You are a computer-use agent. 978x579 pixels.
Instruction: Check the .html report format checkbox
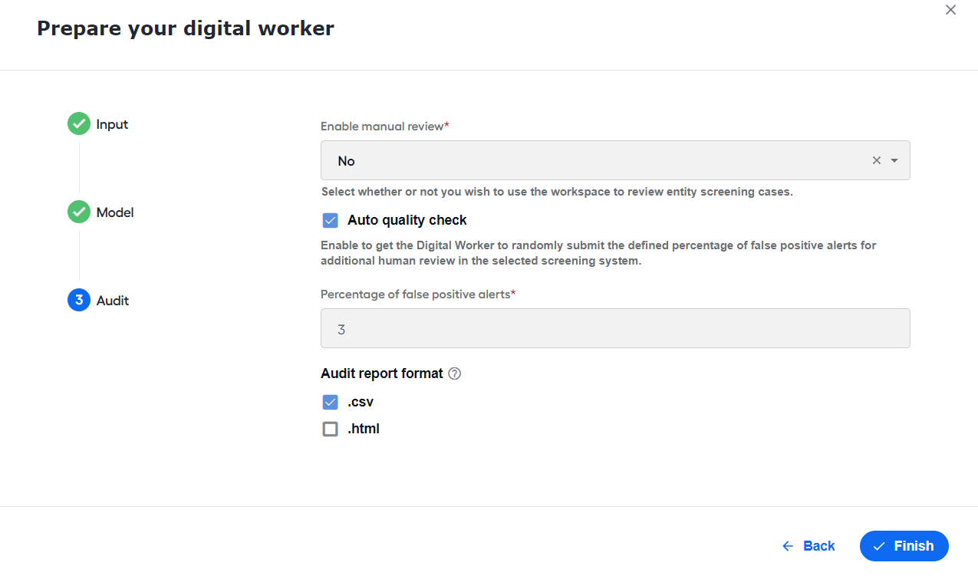[x=330, y=429]
